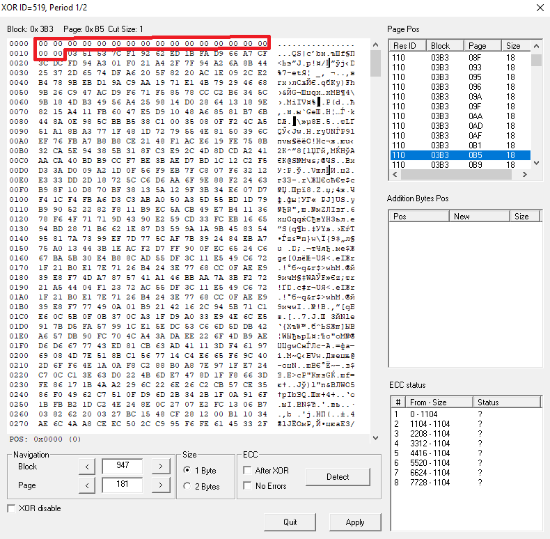
Task: Click the Page Pos horizontal scrollbar thumb
Action: tap(456, 174)
